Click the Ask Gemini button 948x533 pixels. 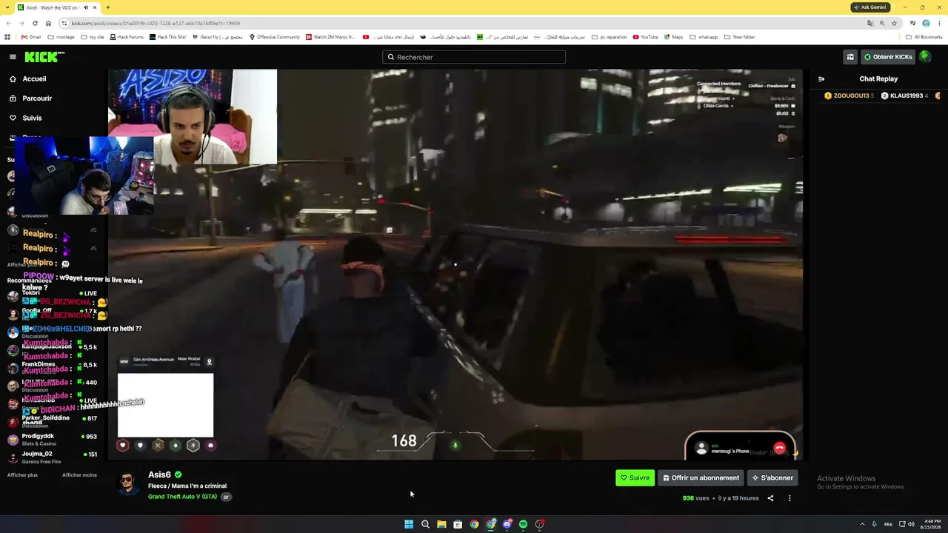[x=870, y=7]
